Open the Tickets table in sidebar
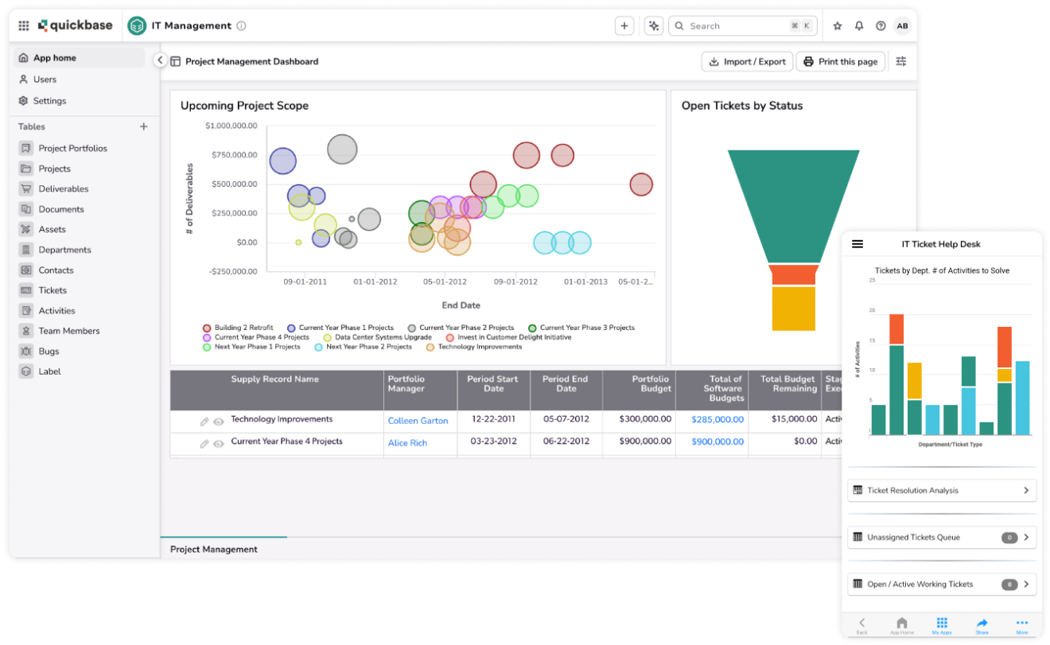Viewport: 1050px width, 645px height. coord(52,290)
